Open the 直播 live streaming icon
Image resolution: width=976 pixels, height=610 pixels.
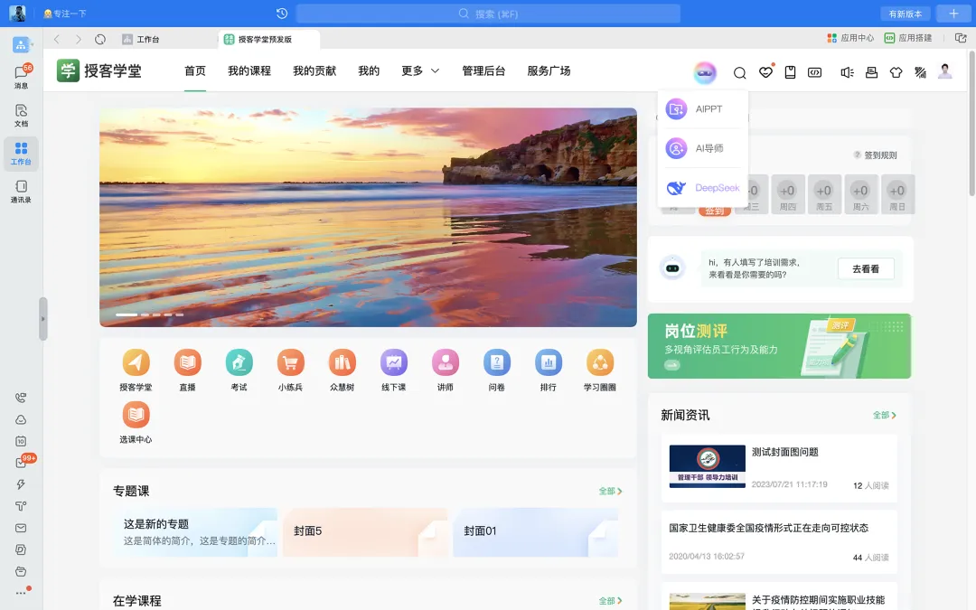pos(187,363)
